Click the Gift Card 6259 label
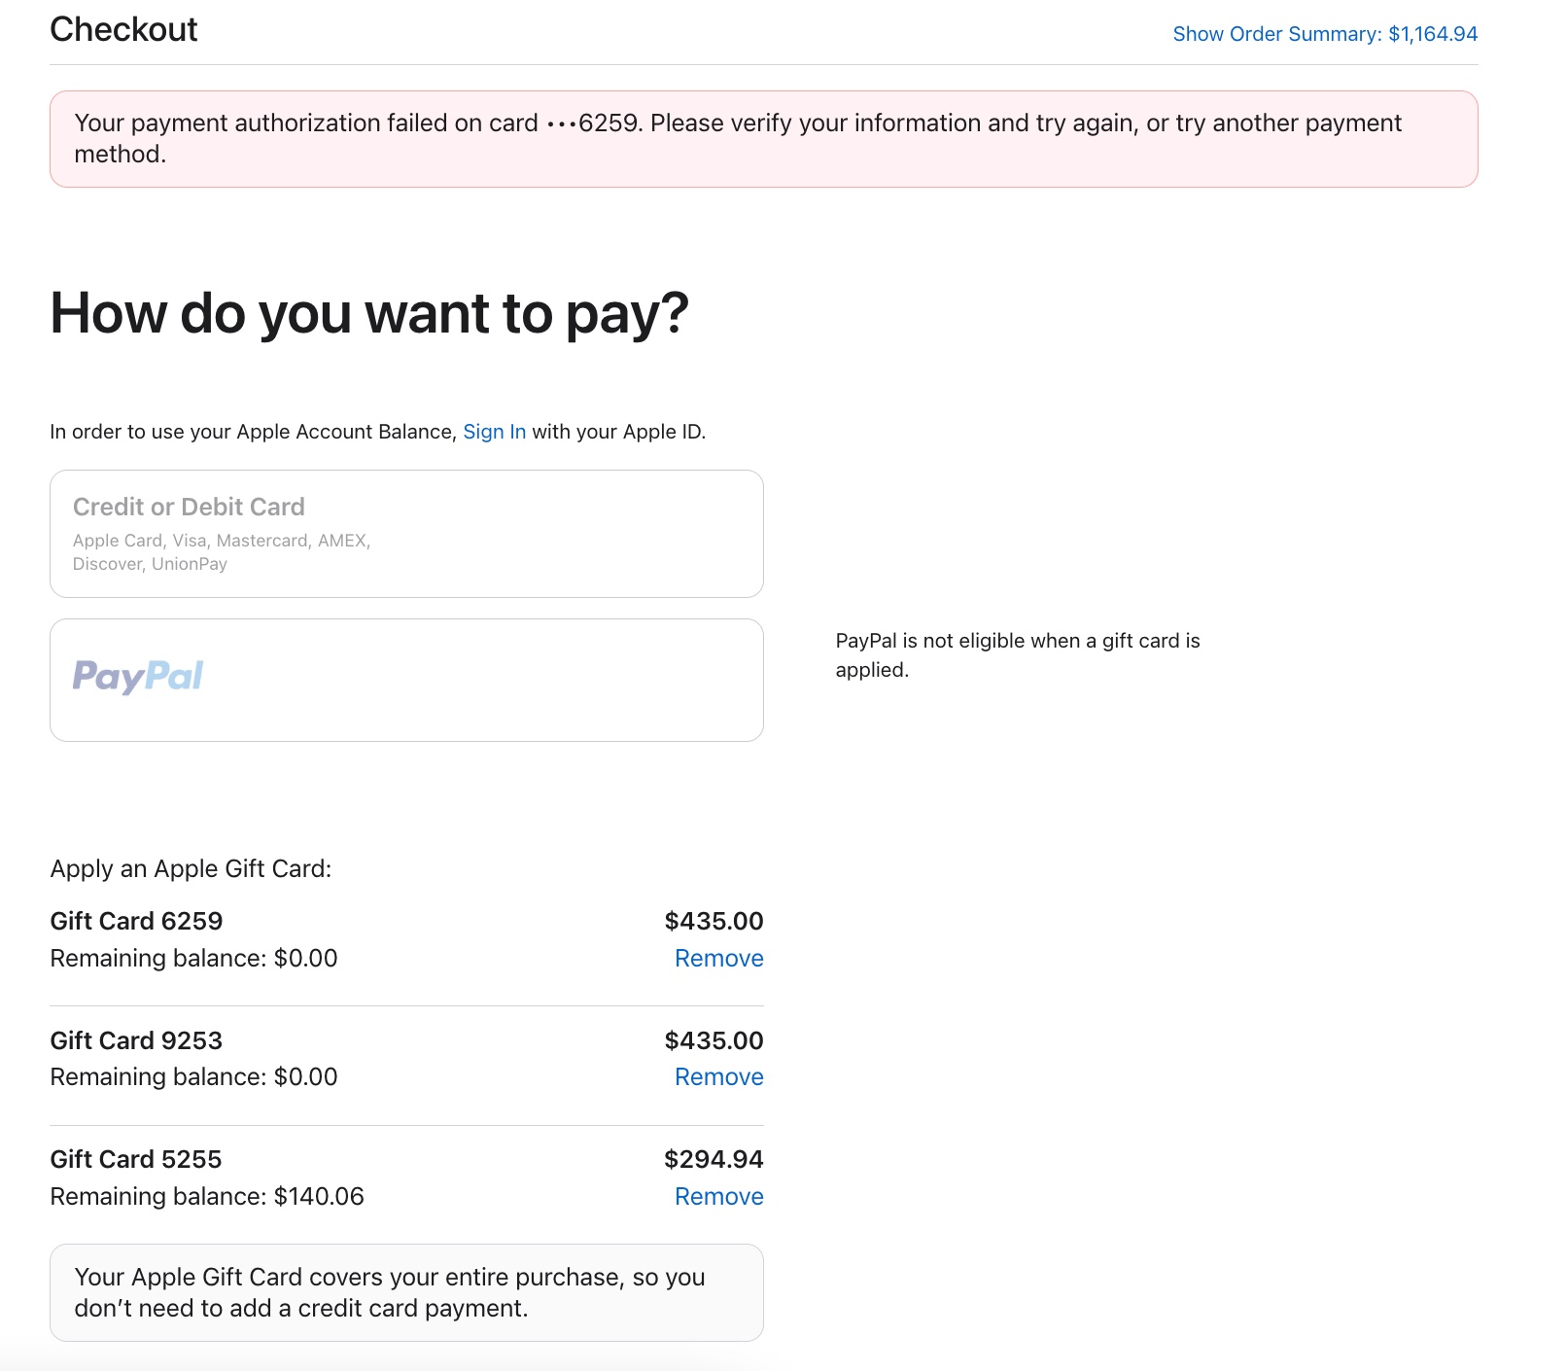1567x1371 pixels. pyautogui.click(x=136, y=921)
